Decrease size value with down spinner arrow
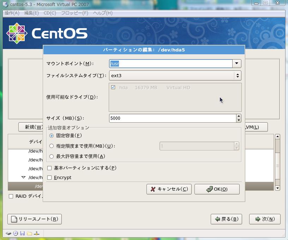The height and width of the screenshot is (240, 288). tap(239, 120)
